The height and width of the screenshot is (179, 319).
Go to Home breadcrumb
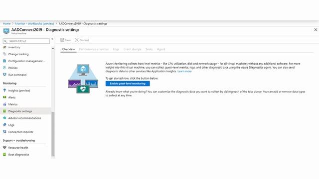(x=6, y=23)
